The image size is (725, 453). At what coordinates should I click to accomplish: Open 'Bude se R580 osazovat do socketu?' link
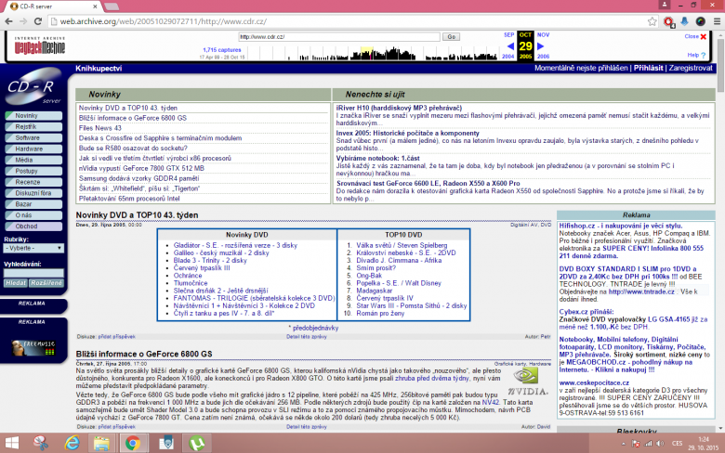pos(133,149)
